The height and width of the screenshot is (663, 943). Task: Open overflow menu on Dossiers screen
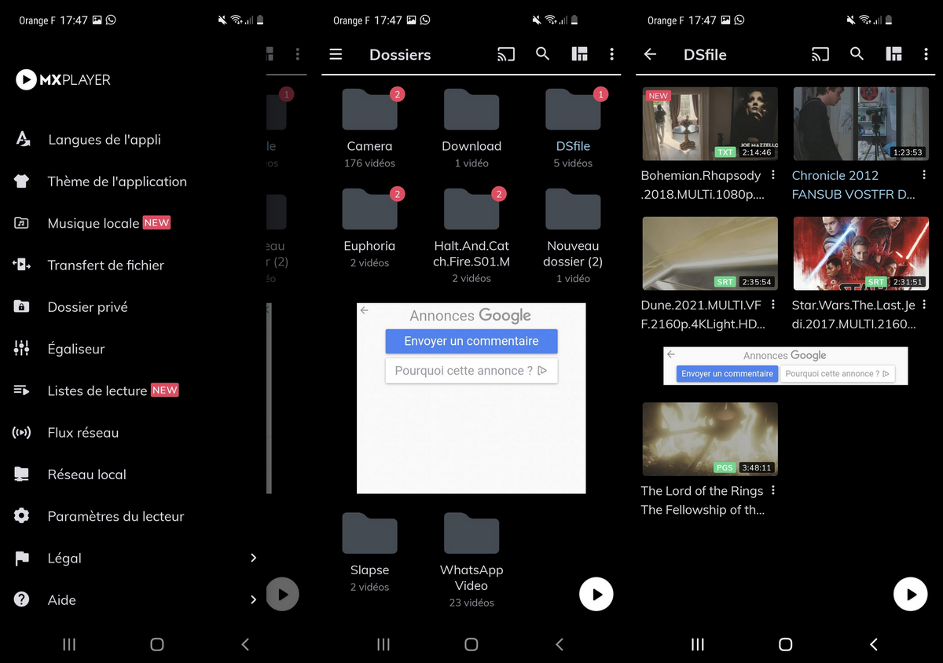[x=611, y=54]
